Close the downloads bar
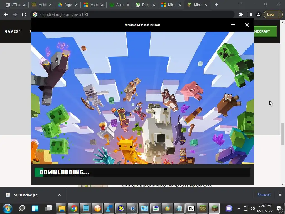This screenshot has width=285, height=214. point(280,195)
